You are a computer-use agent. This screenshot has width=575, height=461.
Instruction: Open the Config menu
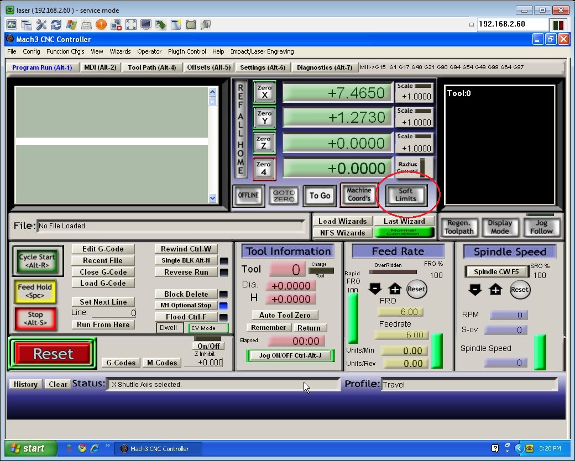pyautogui.click(x=31, y=51)
